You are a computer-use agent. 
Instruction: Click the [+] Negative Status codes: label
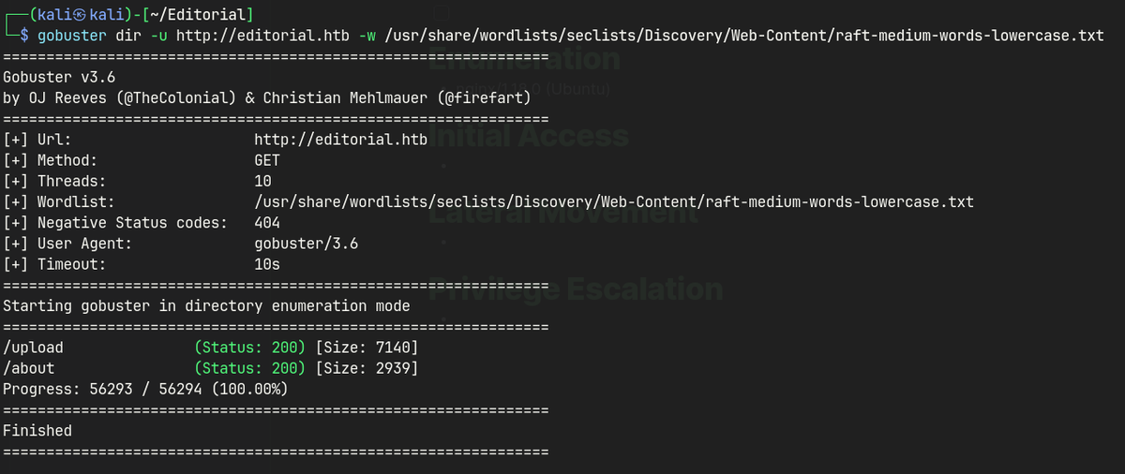[115, 222]
